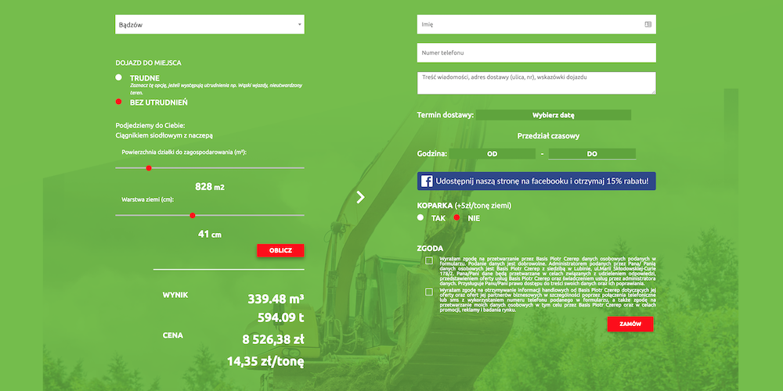Screen dimensions: 783x391
Task: Open the DO end hour selector
Action: point(592,154)
